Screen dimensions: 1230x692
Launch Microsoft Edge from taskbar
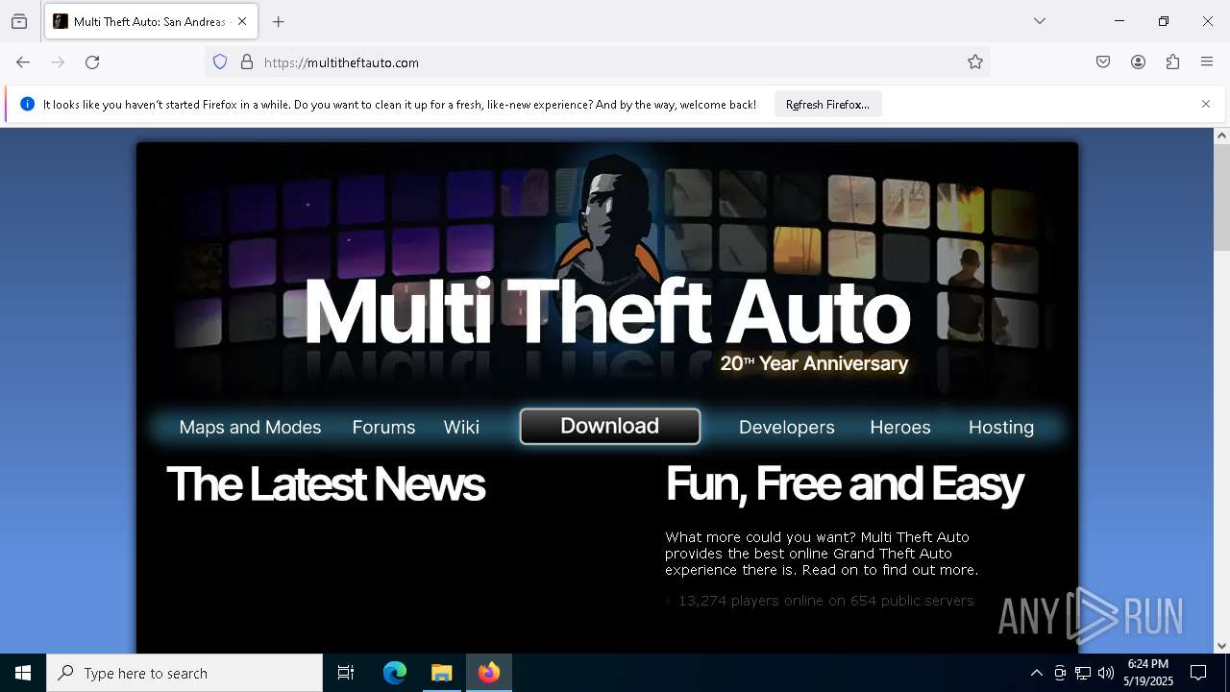click(395, 673)
